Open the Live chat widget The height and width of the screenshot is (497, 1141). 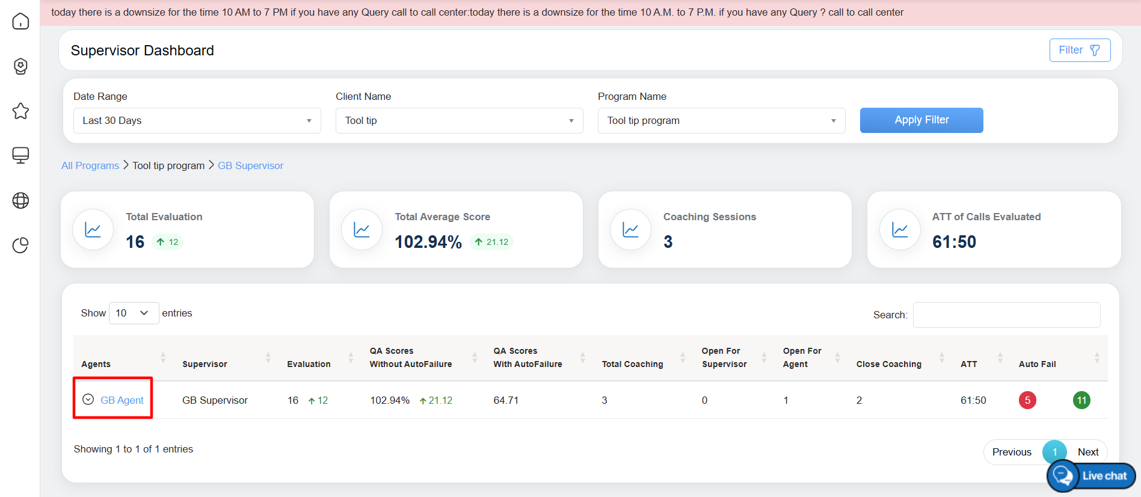point(1091,476)
